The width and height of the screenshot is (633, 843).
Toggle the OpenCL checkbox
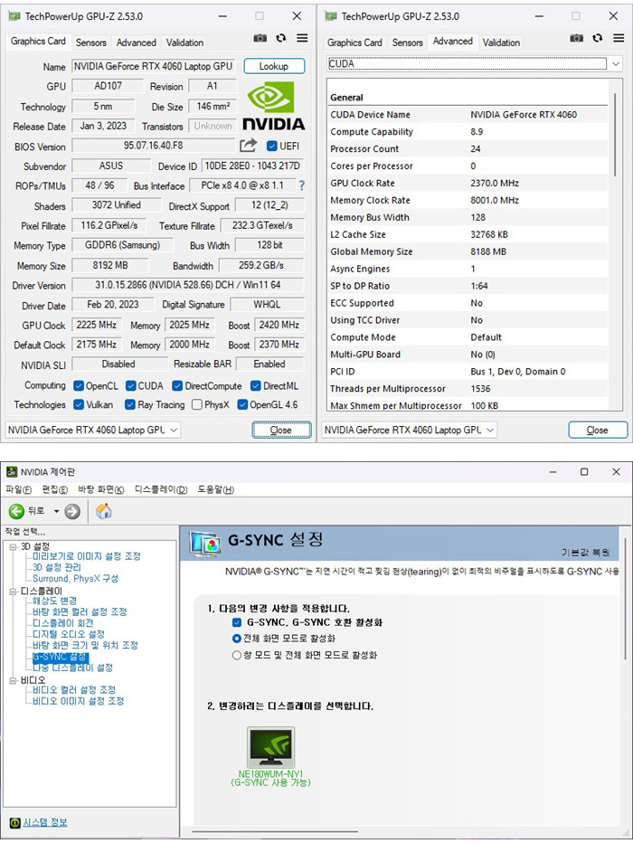pyautogui.click(x=79, y=386)
